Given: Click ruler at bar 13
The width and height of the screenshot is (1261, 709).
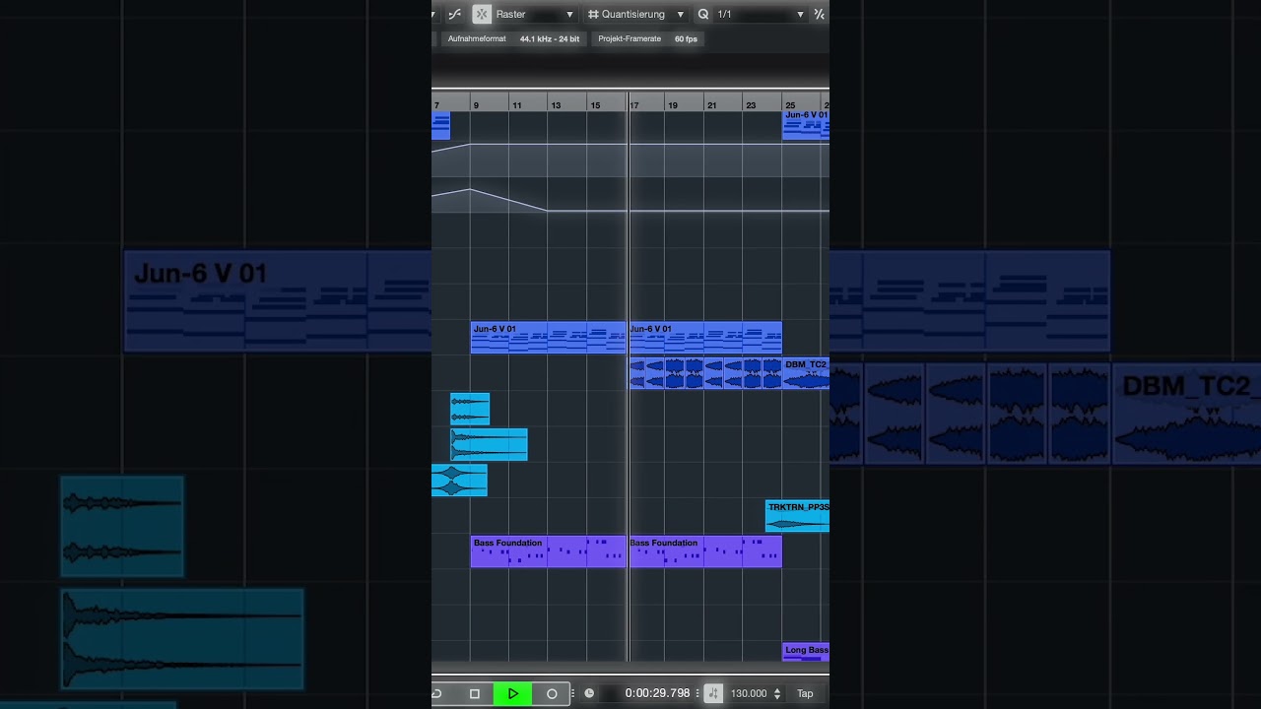Looking at the screenshot, I should 556,104.
